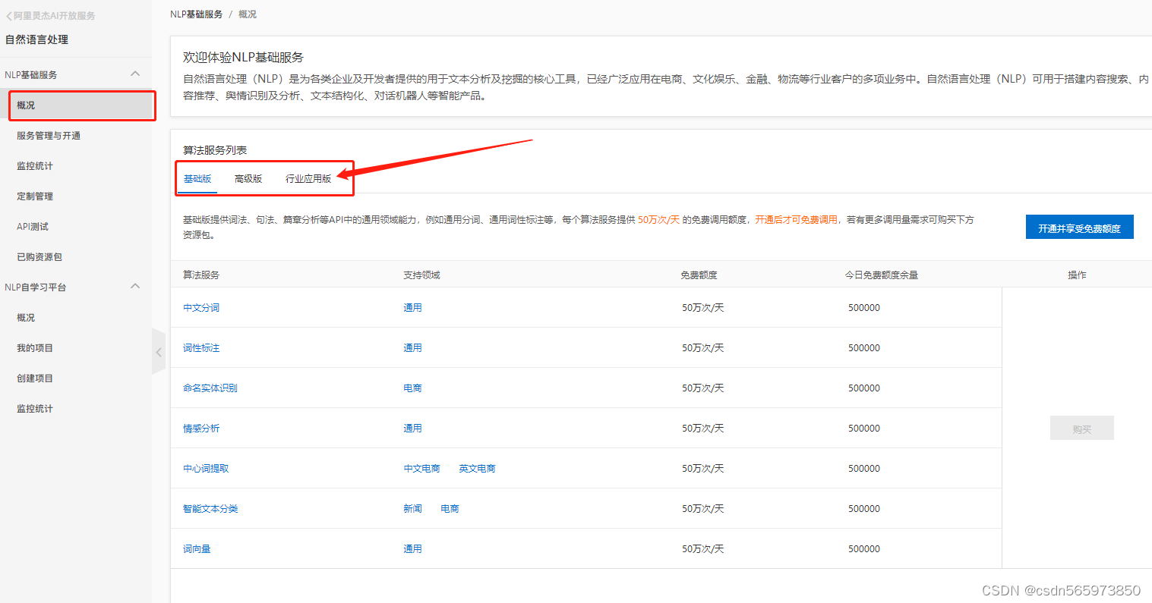Click the sidebar collapse handle arrow
The width and height of the screenshot is (1152, 603).
coord(159,352)
